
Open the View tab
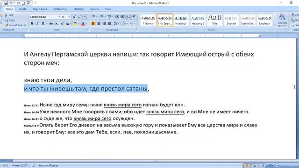click(108, 9)
